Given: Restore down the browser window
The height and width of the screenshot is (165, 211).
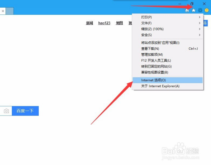Looking at the screenshot, I should (x=192, y=4).
